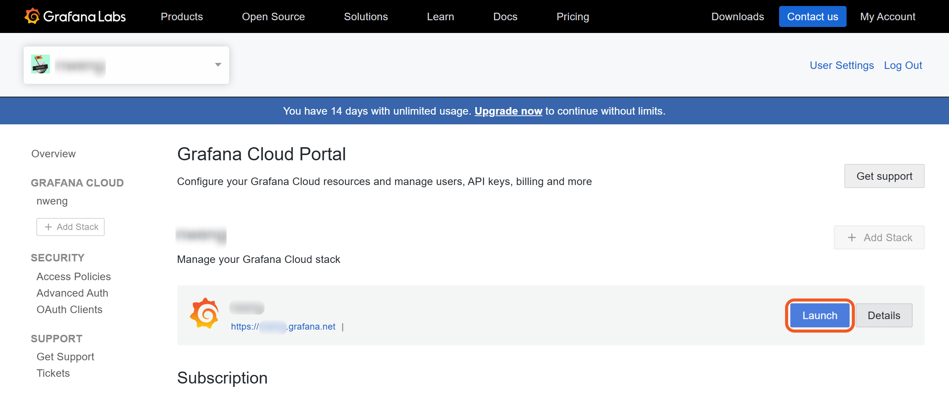Launch the Grafana Cloud stack
Image resolution: width=949 pixels, height=397 pixels.
[820, 315]
